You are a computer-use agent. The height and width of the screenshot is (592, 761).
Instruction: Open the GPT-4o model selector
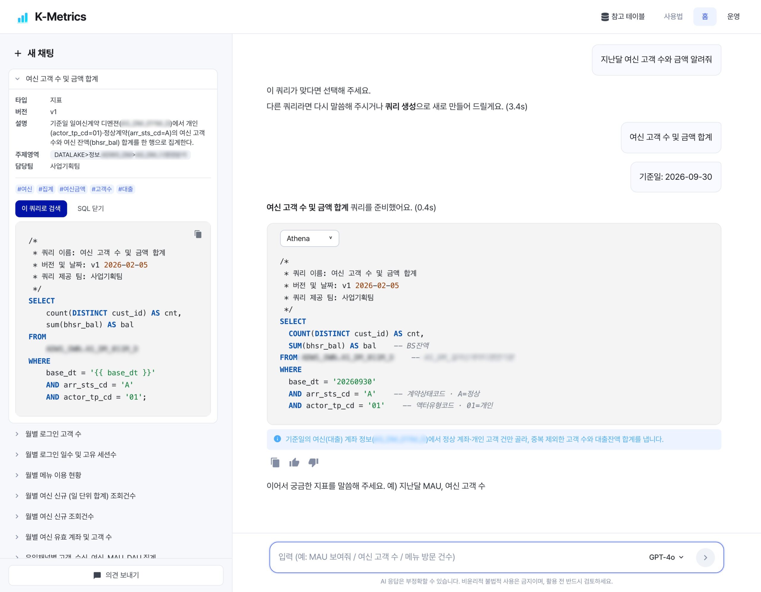point(666,557)
